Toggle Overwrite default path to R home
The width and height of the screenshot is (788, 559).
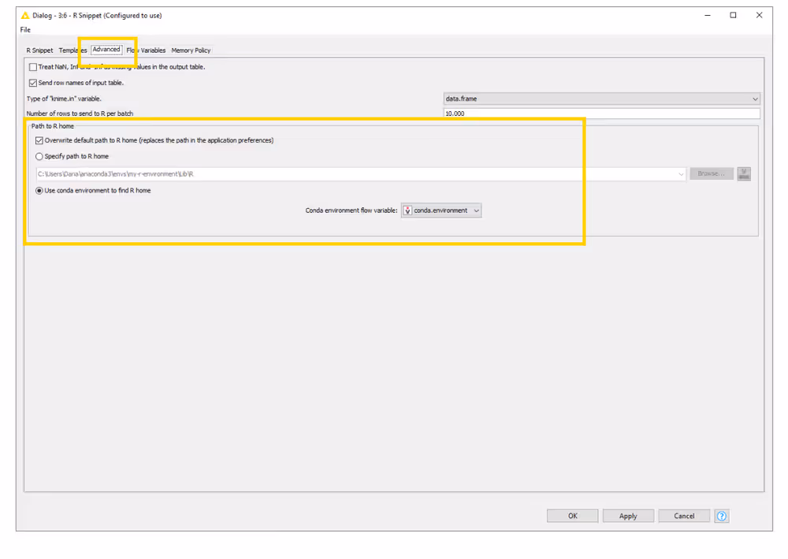(39, 140)
